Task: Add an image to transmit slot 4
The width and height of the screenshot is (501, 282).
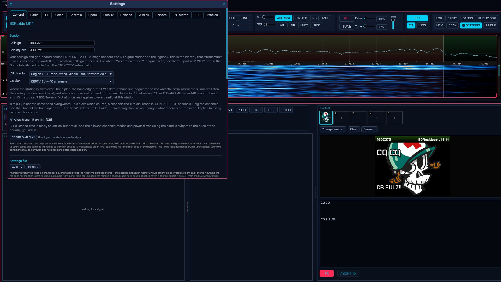Action: [377, 118]
